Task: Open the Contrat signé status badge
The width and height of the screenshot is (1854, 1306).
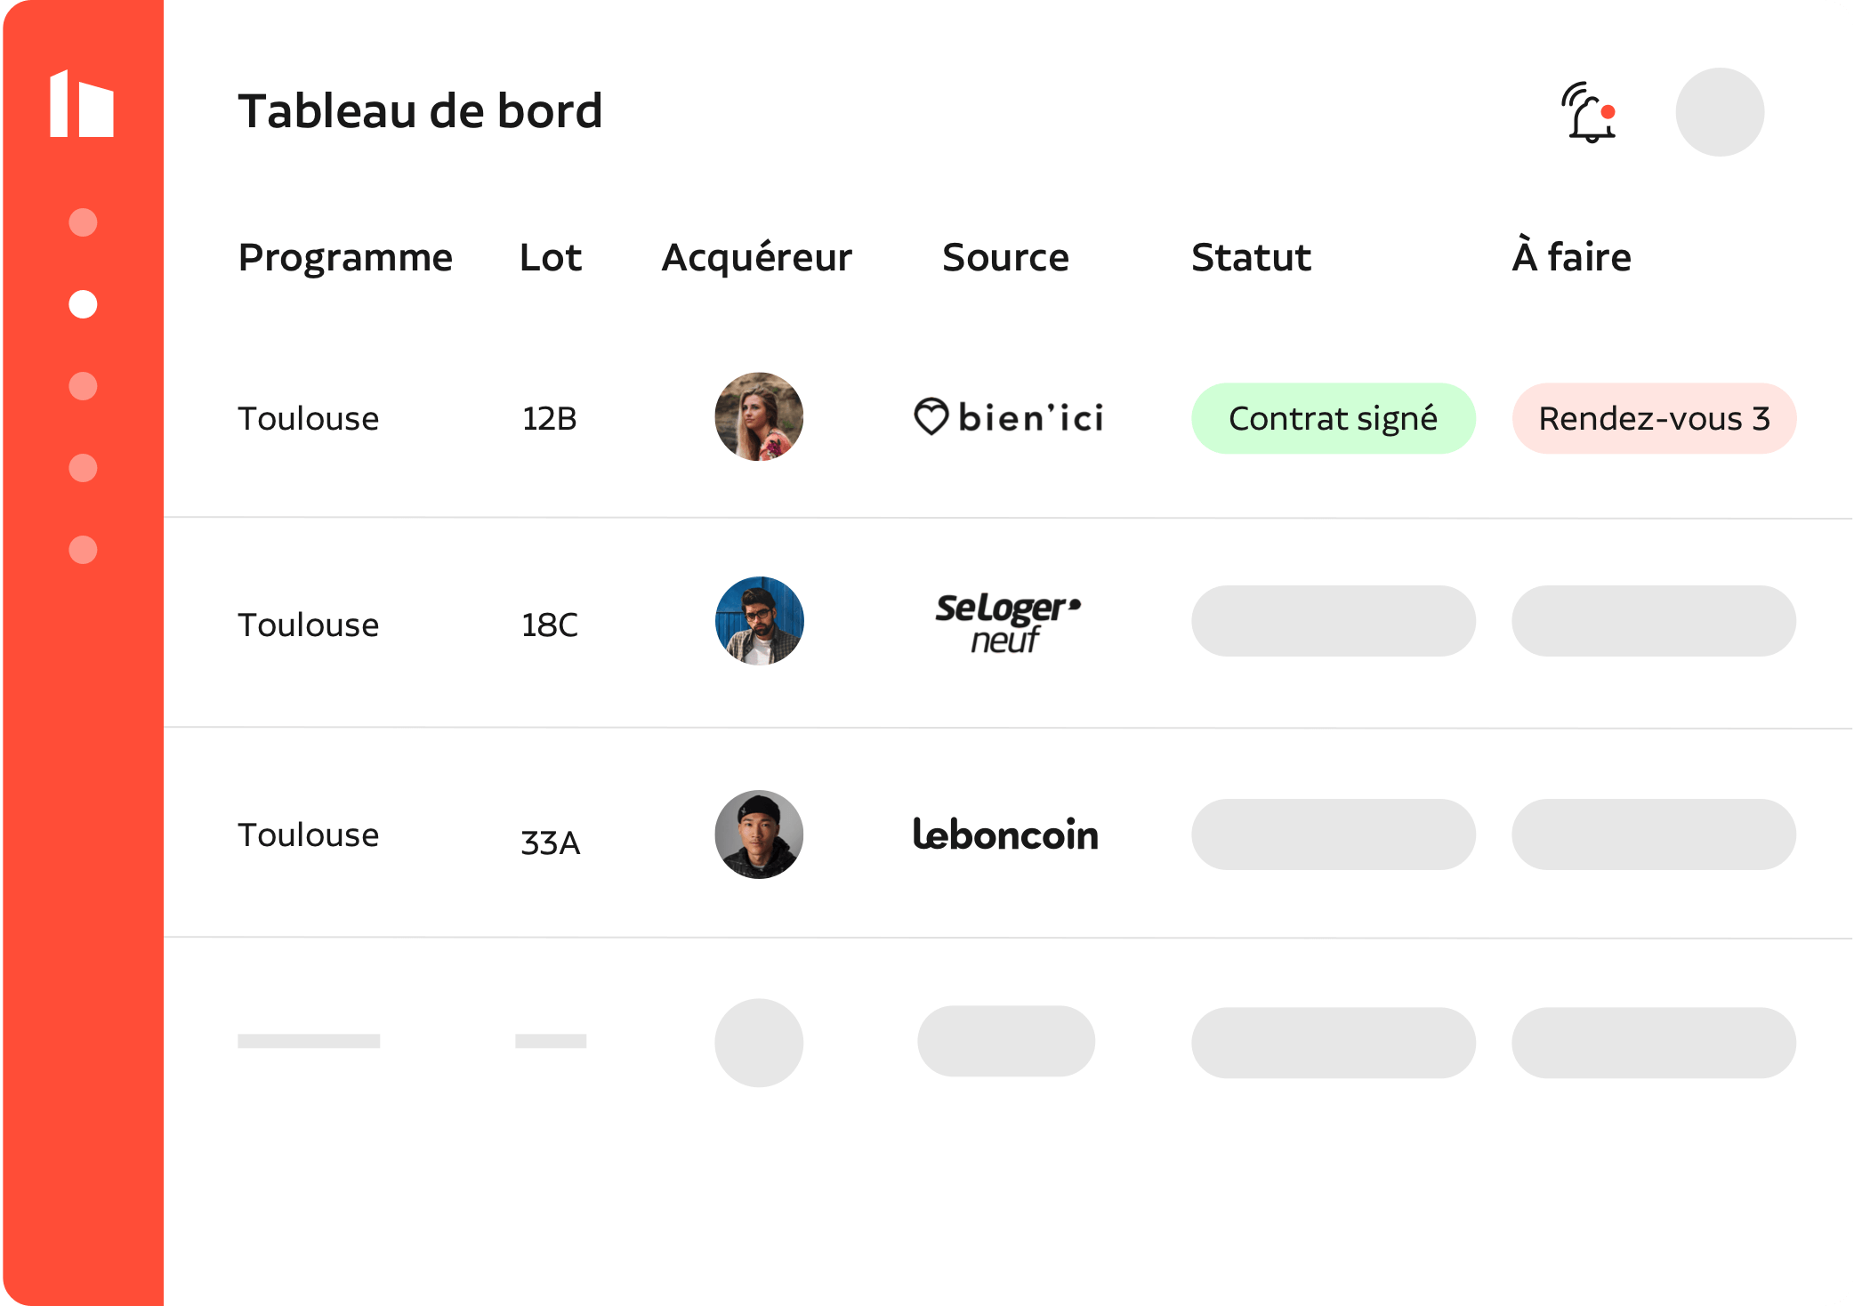Action: pyautogui.click(x=1333, y=418)
